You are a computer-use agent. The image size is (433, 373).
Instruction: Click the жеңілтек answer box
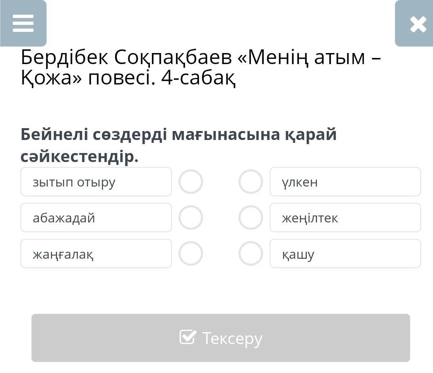pyautogui.click(x=345, y=218)
